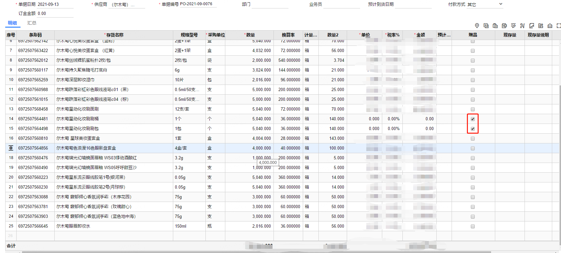Viewport: 561px width, 253px height.
Task: Select conversion rate 540.000000
Action: pyautogui.click(x=288, y=60)
